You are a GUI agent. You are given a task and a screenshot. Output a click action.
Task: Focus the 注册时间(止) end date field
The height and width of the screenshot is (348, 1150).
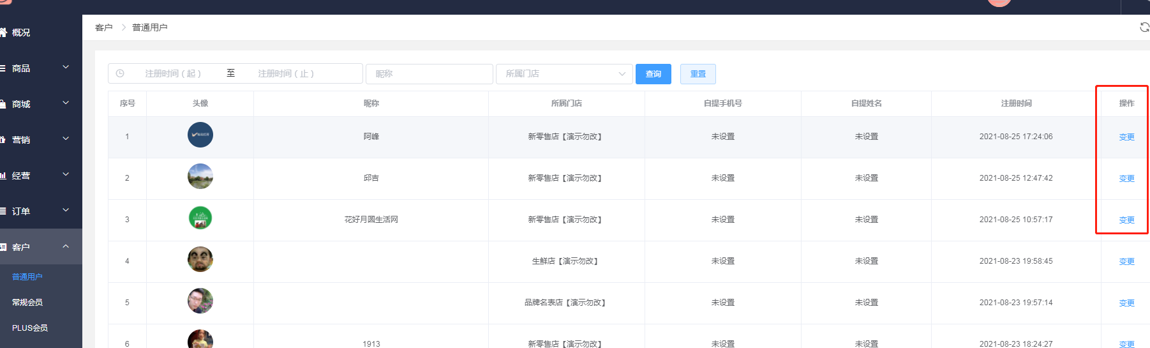[287, 74]
